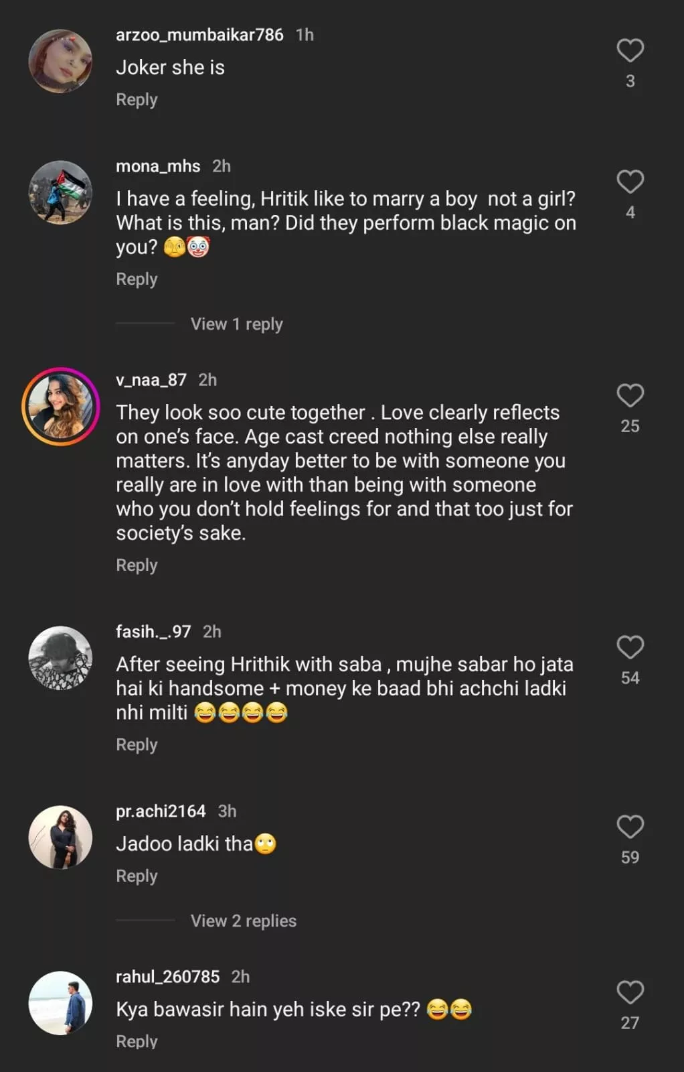
Task: Open the v_naa_87 username link
Action: (x=151, y=381)
